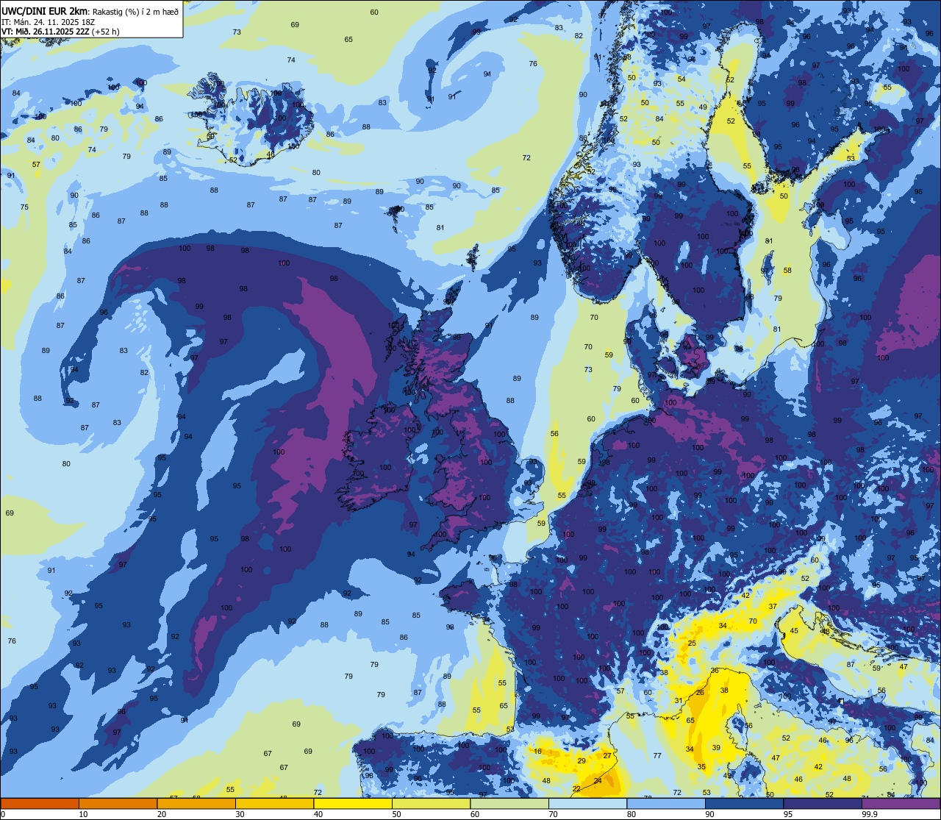Click the '99.9' legend tick label
Image resolution: width=941 pixels, height=820 pixels.
click(x=870, y=814)
